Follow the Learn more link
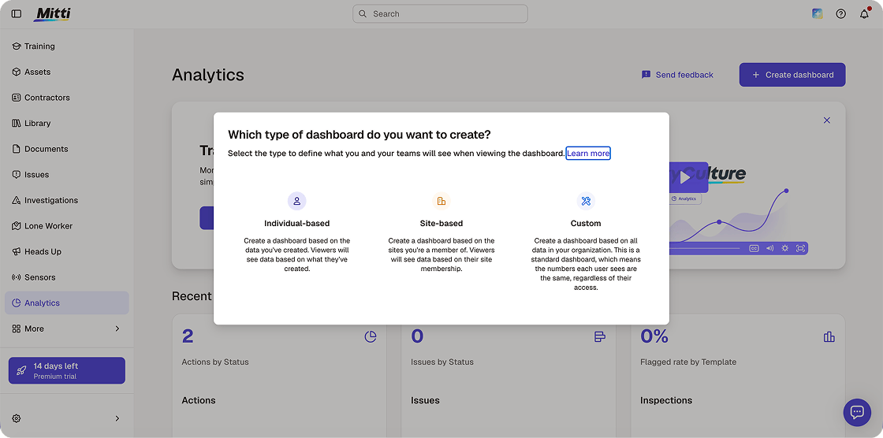Viewport: 883px width, 438px height. coord(588,153)
